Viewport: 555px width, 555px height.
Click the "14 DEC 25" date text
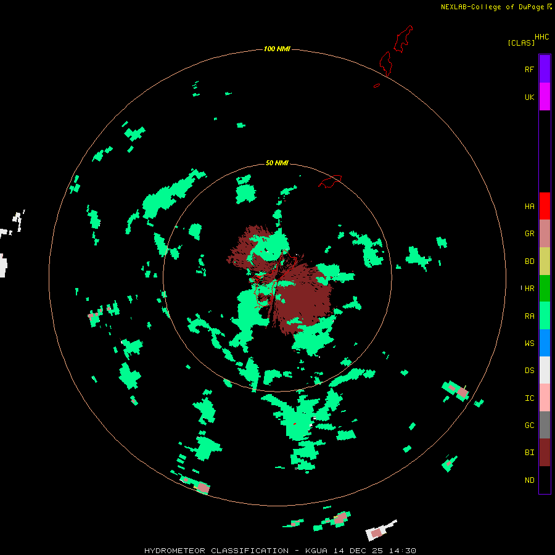click(x=358, y=551)
